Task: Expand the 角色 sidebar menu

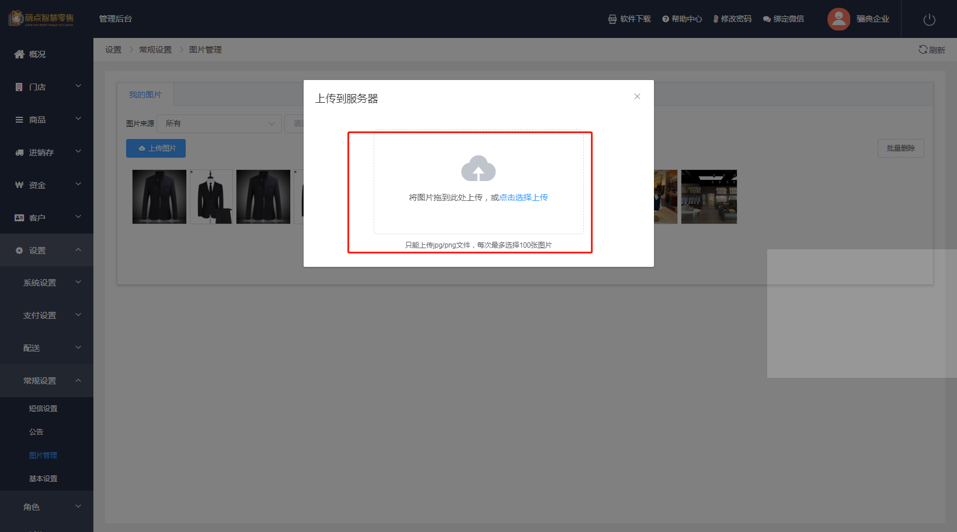Action: pyautogui.click(x=47, y=507)
